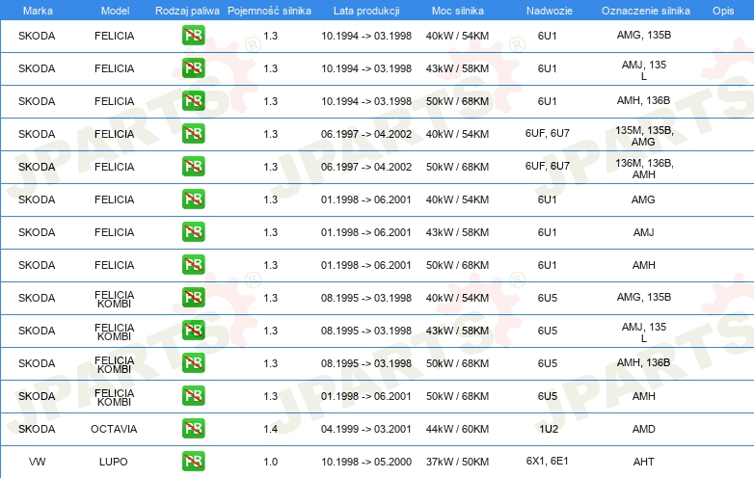Click petrol icon in 43kW Felicia 6U1 1994 row
The height and width of the screenshot is (478, 754).
coord(193,68)
